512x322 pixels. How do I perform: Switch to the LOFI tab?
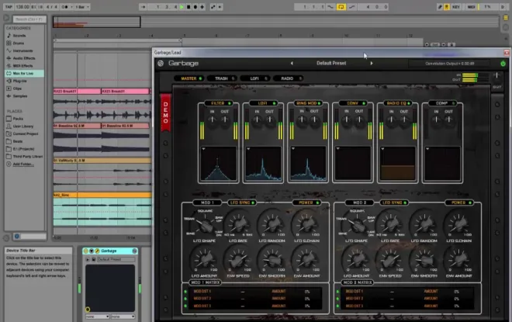(x=254, y=78)
